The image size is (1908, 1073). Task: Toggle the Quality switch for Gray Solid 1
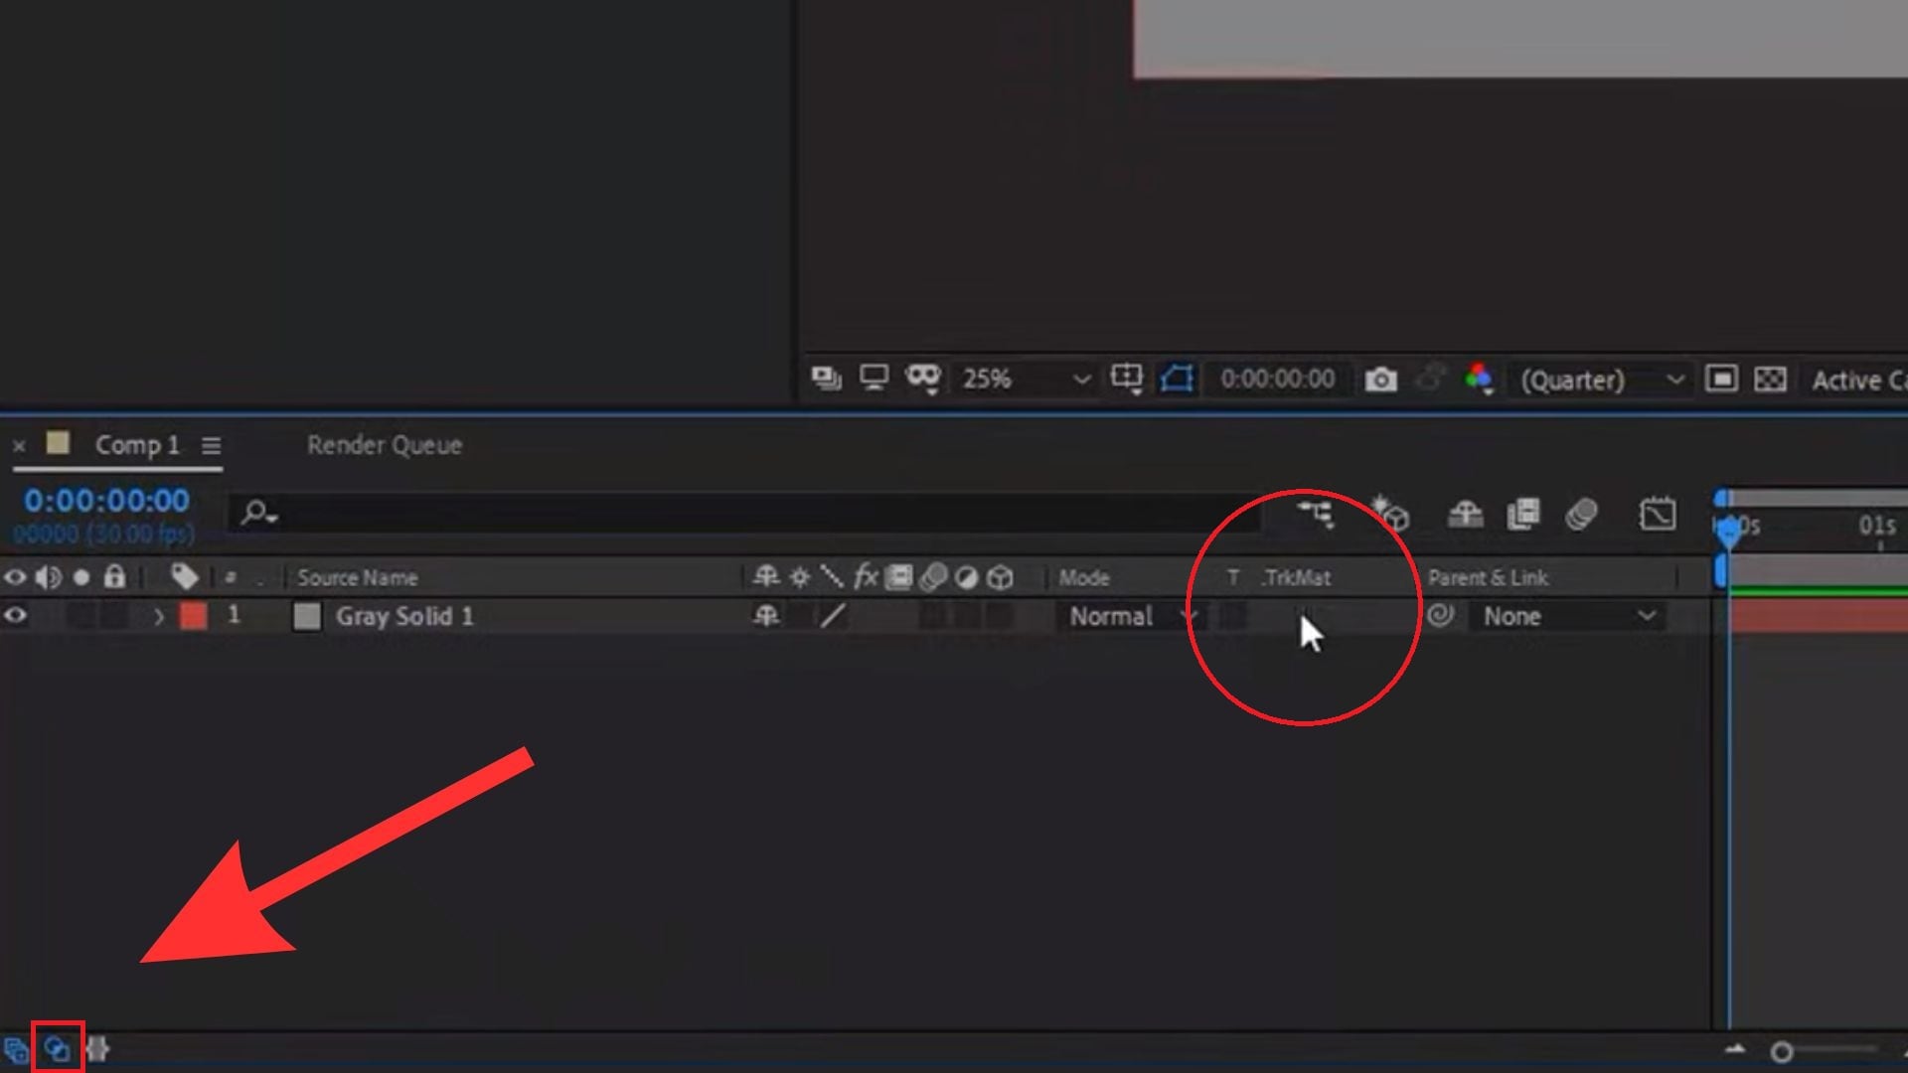833,616
